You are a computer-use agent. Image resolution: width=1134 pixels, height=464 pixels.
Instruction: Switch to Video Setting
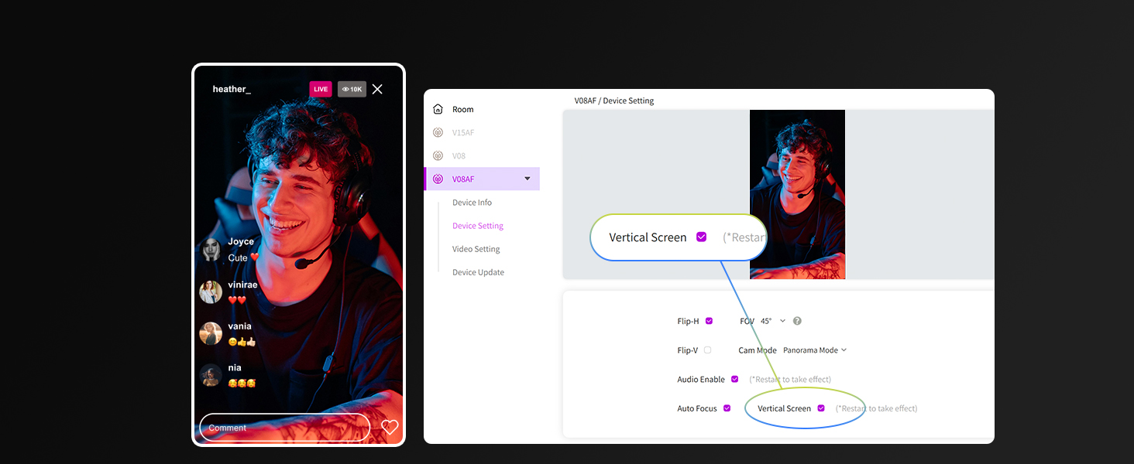[476, 248]
